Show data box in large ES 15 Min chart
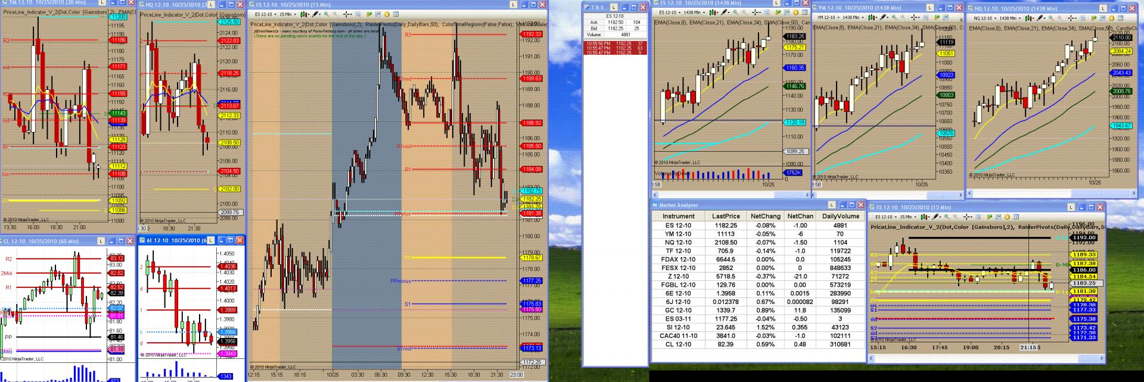Image resolution: width=1144 pixels, height=382 pixels. coord(357,14)
